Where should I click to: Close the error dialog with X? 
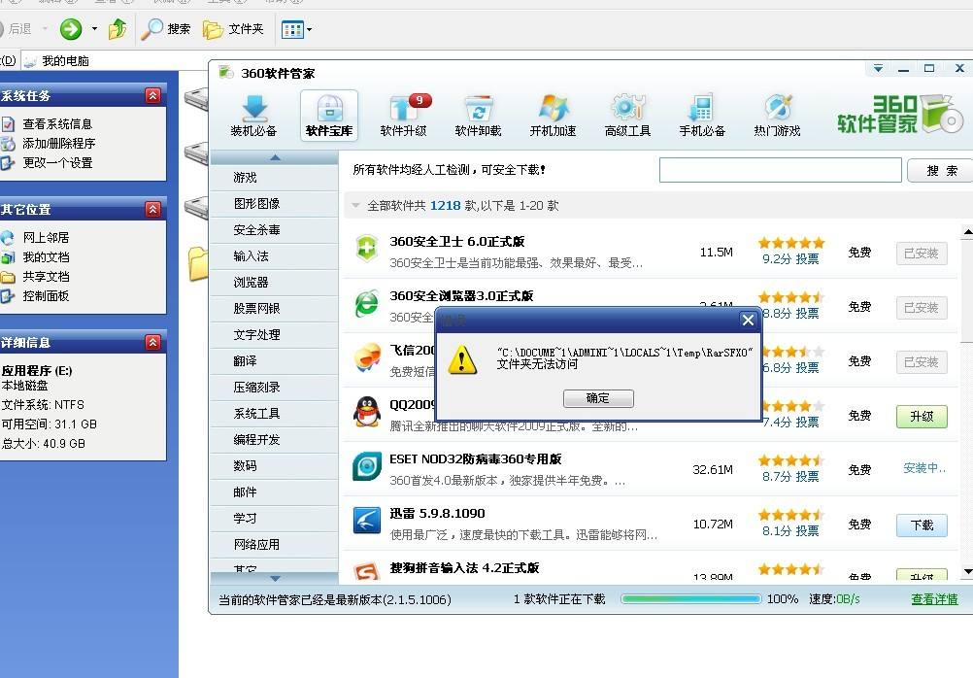[748, 320]
